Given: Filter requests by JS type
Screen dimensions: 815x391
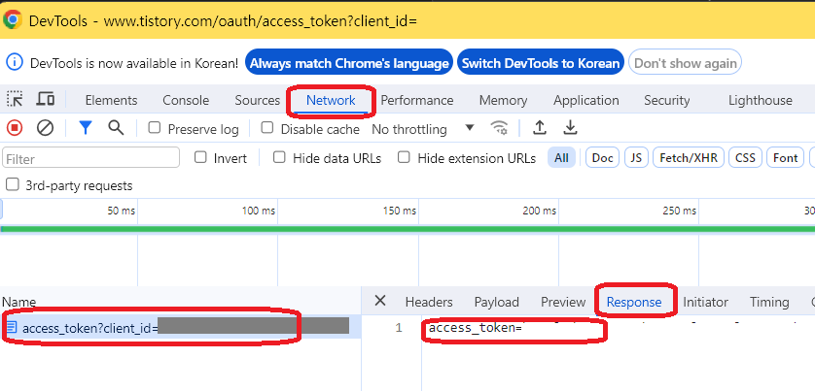Looking at the screenshot, I should pos(636,157).
